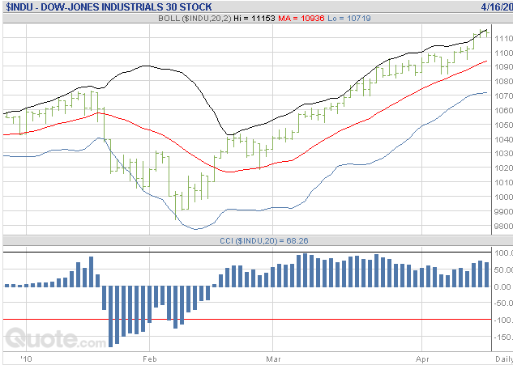Click the CCI ($INDU,20) = 68.26 label
Image resolution: width=513 pixels, height=365 pixels.
click(x=264, y=241)
